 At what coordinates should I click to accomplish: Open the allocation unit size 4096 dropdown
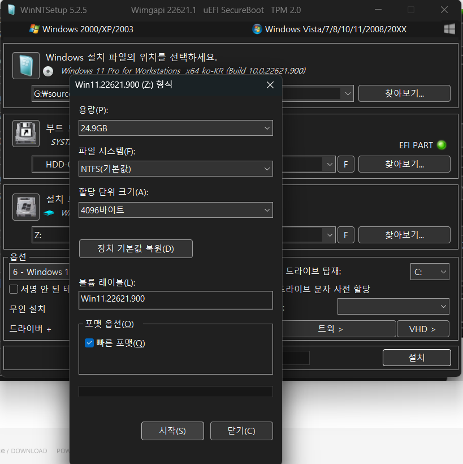(x=176, y=210)
